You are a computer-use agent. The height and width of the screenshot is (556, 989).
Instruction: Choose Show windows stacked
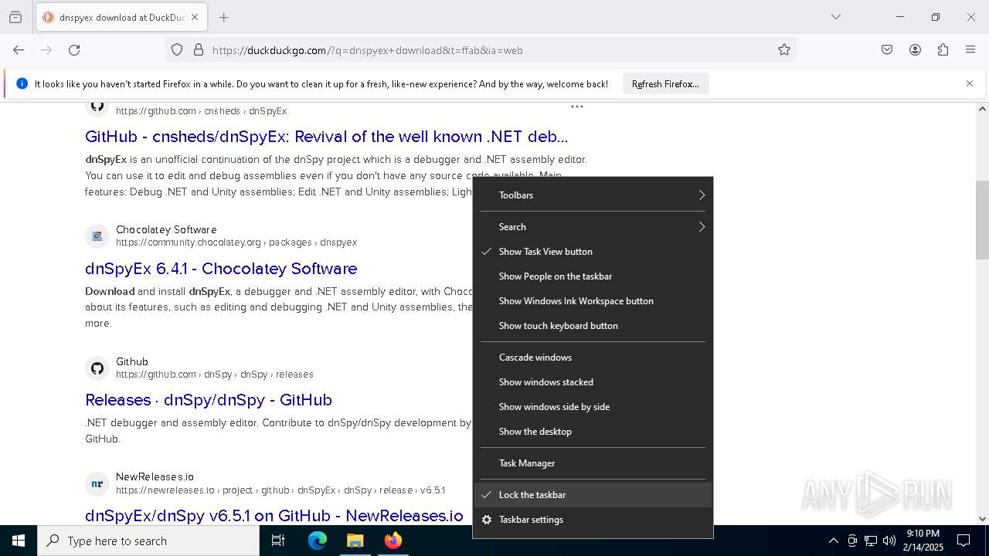(x=593, y=382)
